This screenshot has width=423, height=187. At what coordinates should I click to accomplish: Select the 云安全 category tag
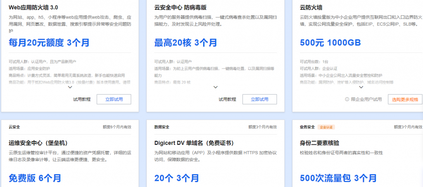pos(14,127)
